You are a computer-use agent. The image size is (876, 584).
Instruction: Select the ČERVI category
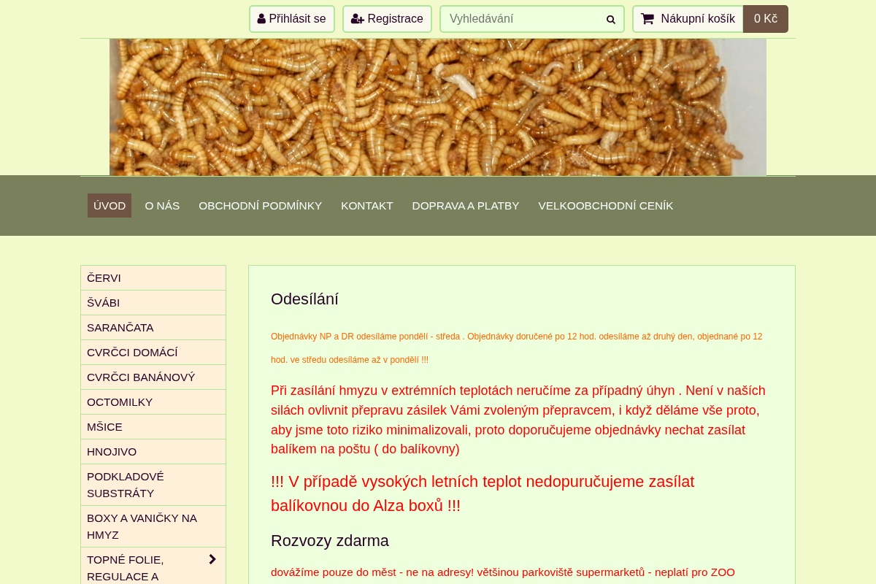[x=153, y=278]
